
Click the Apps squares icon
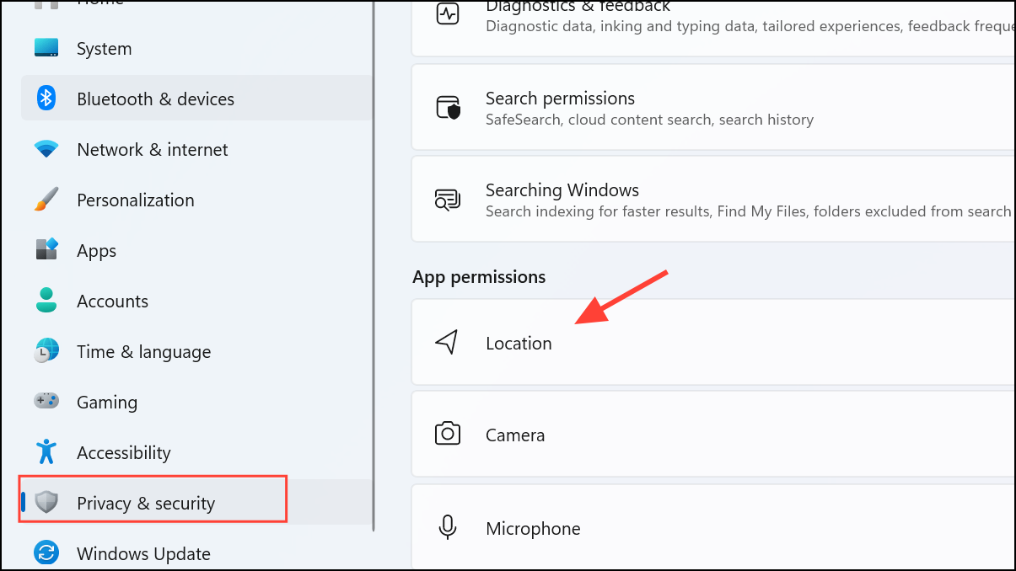[46, 250]
